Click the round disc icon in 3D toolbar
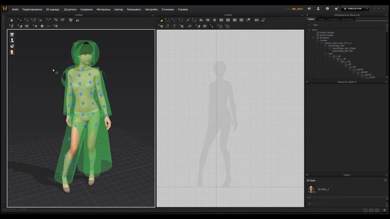This screenshot has width=390, height=219. 42,26
